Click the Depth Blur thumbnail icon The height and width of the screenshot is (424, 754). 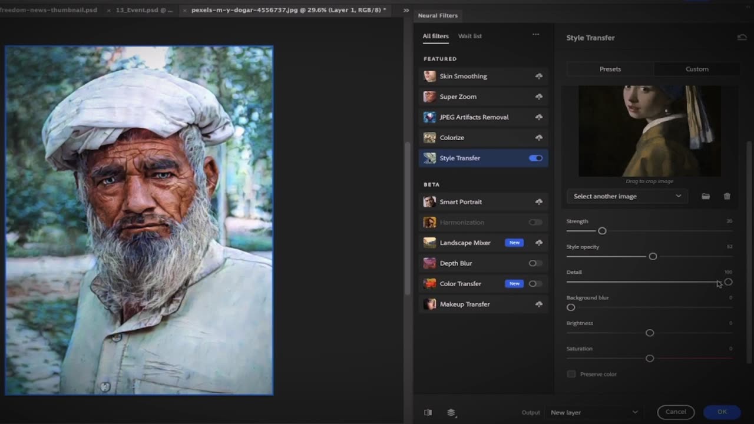coord(430,263)
